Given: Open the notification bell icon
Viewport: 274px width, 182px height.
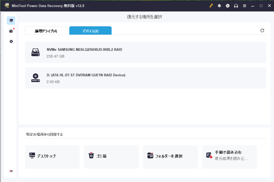Looking at the screenshot, I should pyautogui.click(x=219, y=6).
